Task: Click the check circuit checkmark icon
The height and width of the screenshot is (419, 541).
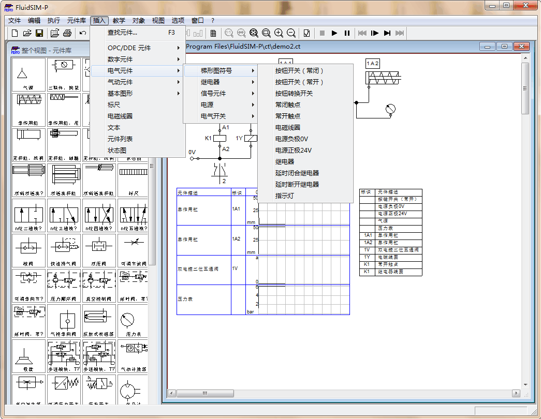Action: tap(306, 33)
